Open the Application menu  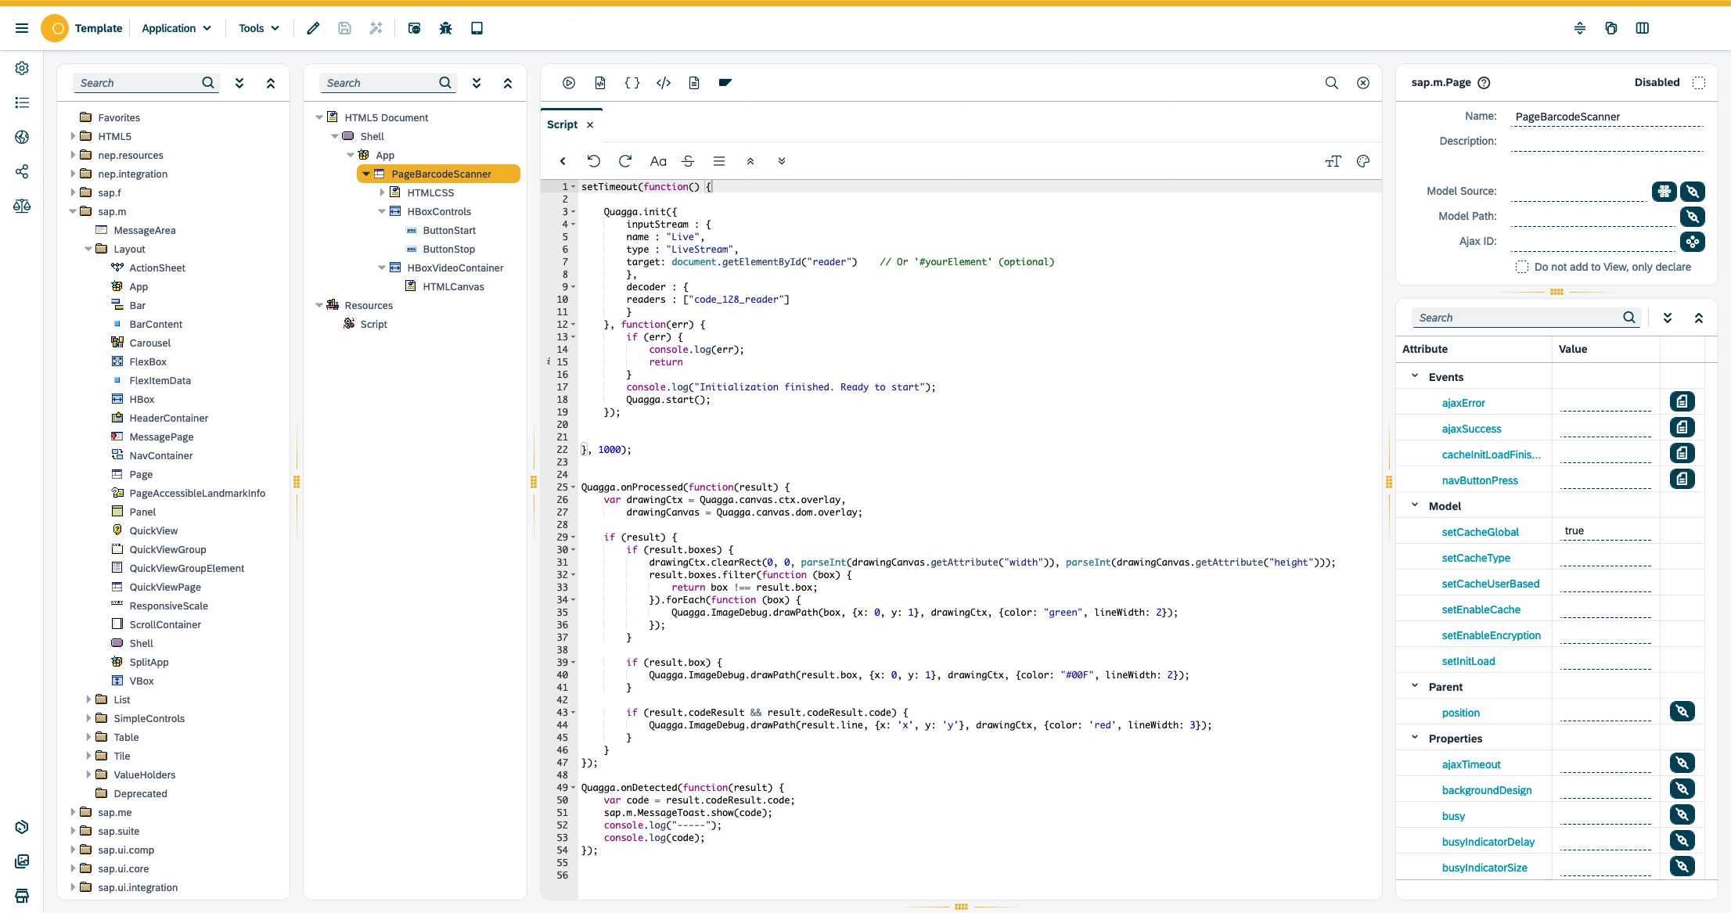point(176,28)
